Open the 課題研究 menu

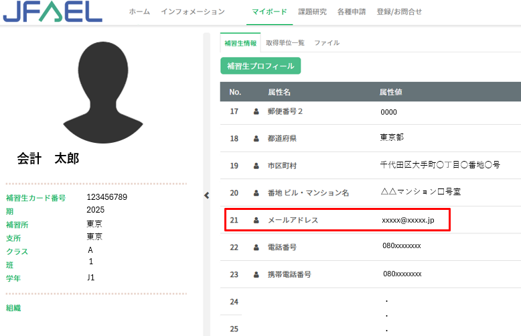pyautogui.click(x=312, y=12)
